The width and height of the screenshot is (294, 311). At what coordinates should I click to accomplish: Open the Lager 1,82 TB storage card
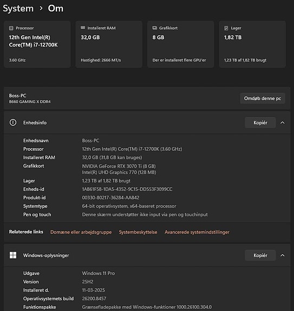pos(252,44)
